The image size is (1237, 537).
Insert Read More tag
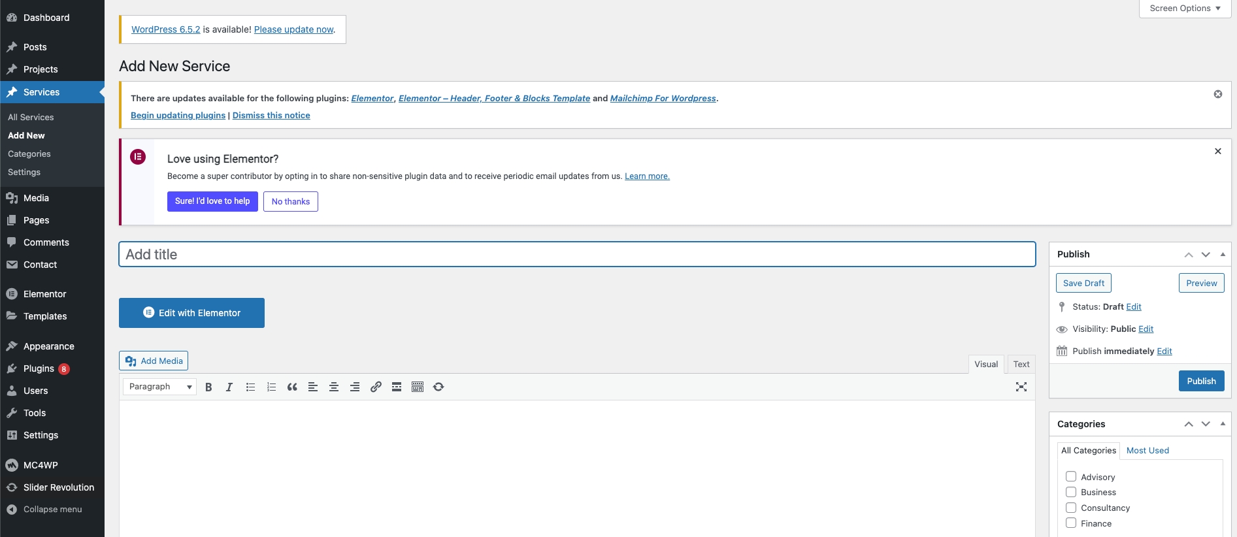(x=397, y=387)
